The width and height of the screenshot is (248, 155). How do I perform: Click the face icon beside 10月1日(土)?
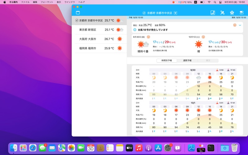pos(203,37)
